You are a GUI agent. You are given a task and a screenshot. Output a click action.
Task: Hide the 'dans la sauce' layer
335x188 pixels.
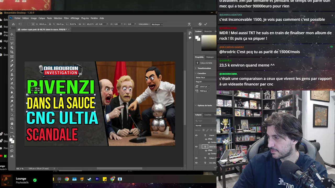196,146
